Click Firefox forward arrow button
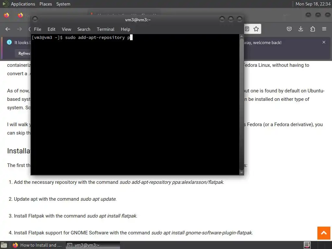 pos(19,29)
